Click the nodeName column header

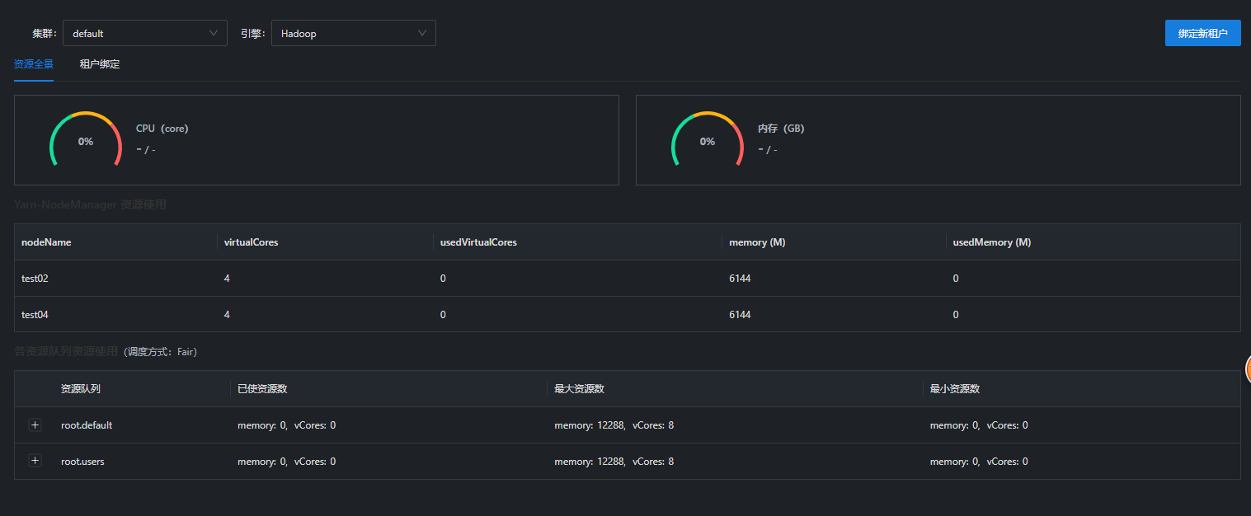click(x=46, y=242)
